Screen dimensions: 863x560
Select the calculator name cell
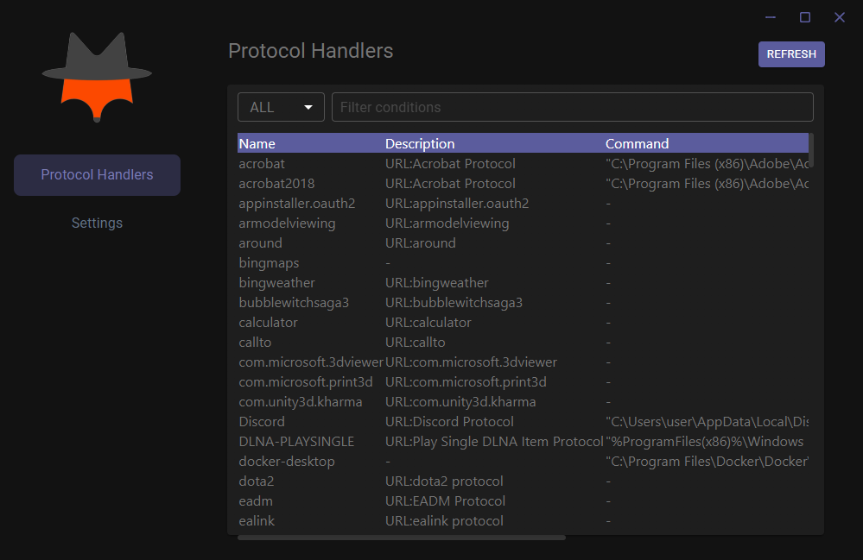click(268, 322)
